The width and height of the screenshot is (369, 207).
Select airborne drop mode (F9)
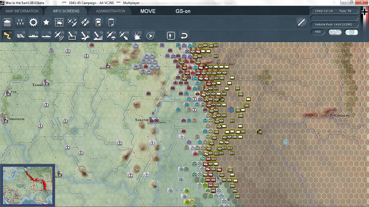pyautogui.click(x=111, y=35)
